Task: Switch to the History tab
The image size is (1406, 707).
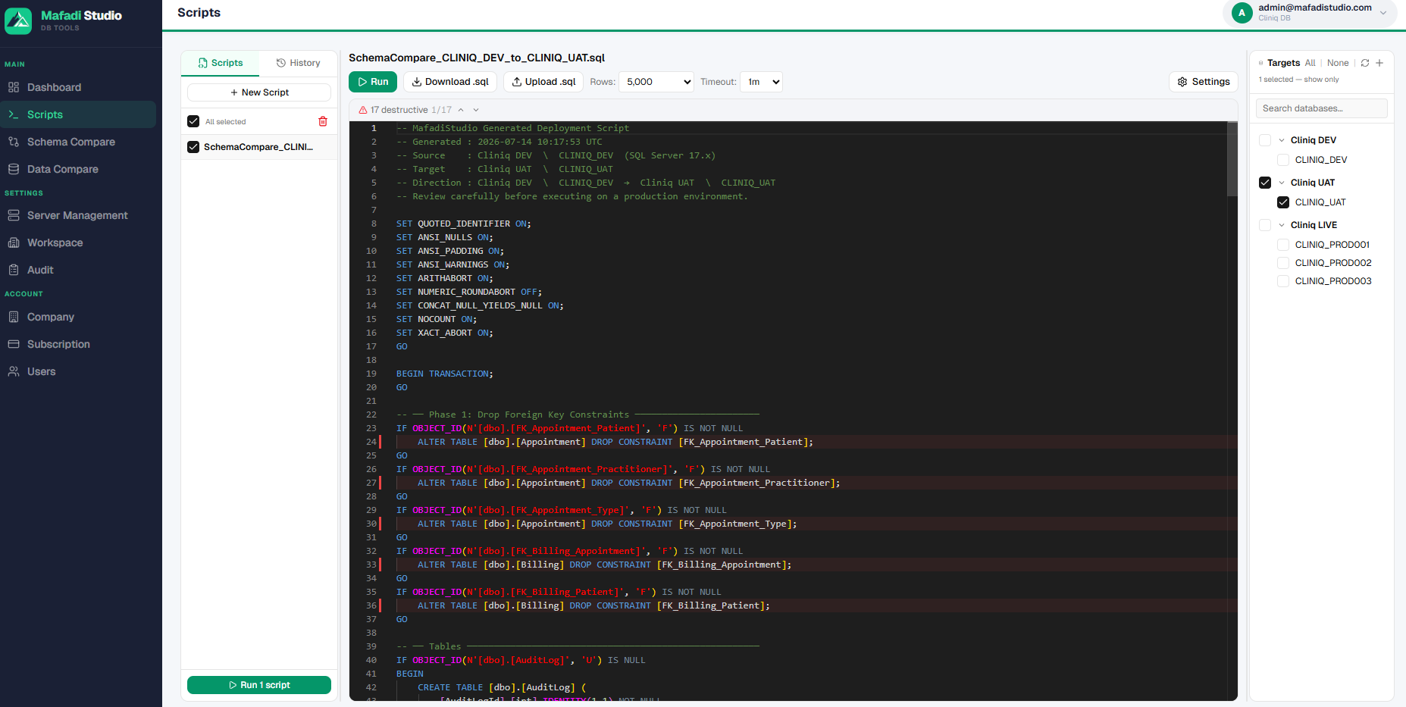Action: pyautogui.click(x=298, y=63)
